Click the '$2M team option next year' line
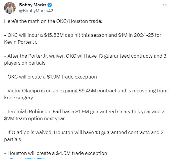Screen dimensions: 172x159 [34, 118]
